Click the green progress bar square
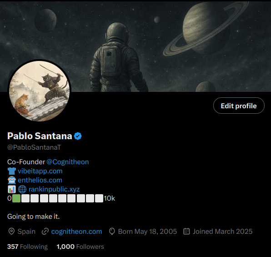This screenshot has width=271, height=257. pyautogui.click(x=16, y=198)
